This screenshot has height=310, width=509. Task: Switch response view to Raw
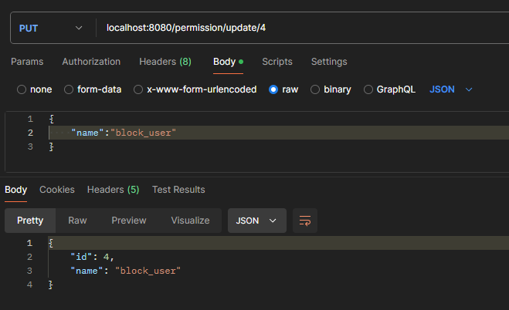pos(77,221)
